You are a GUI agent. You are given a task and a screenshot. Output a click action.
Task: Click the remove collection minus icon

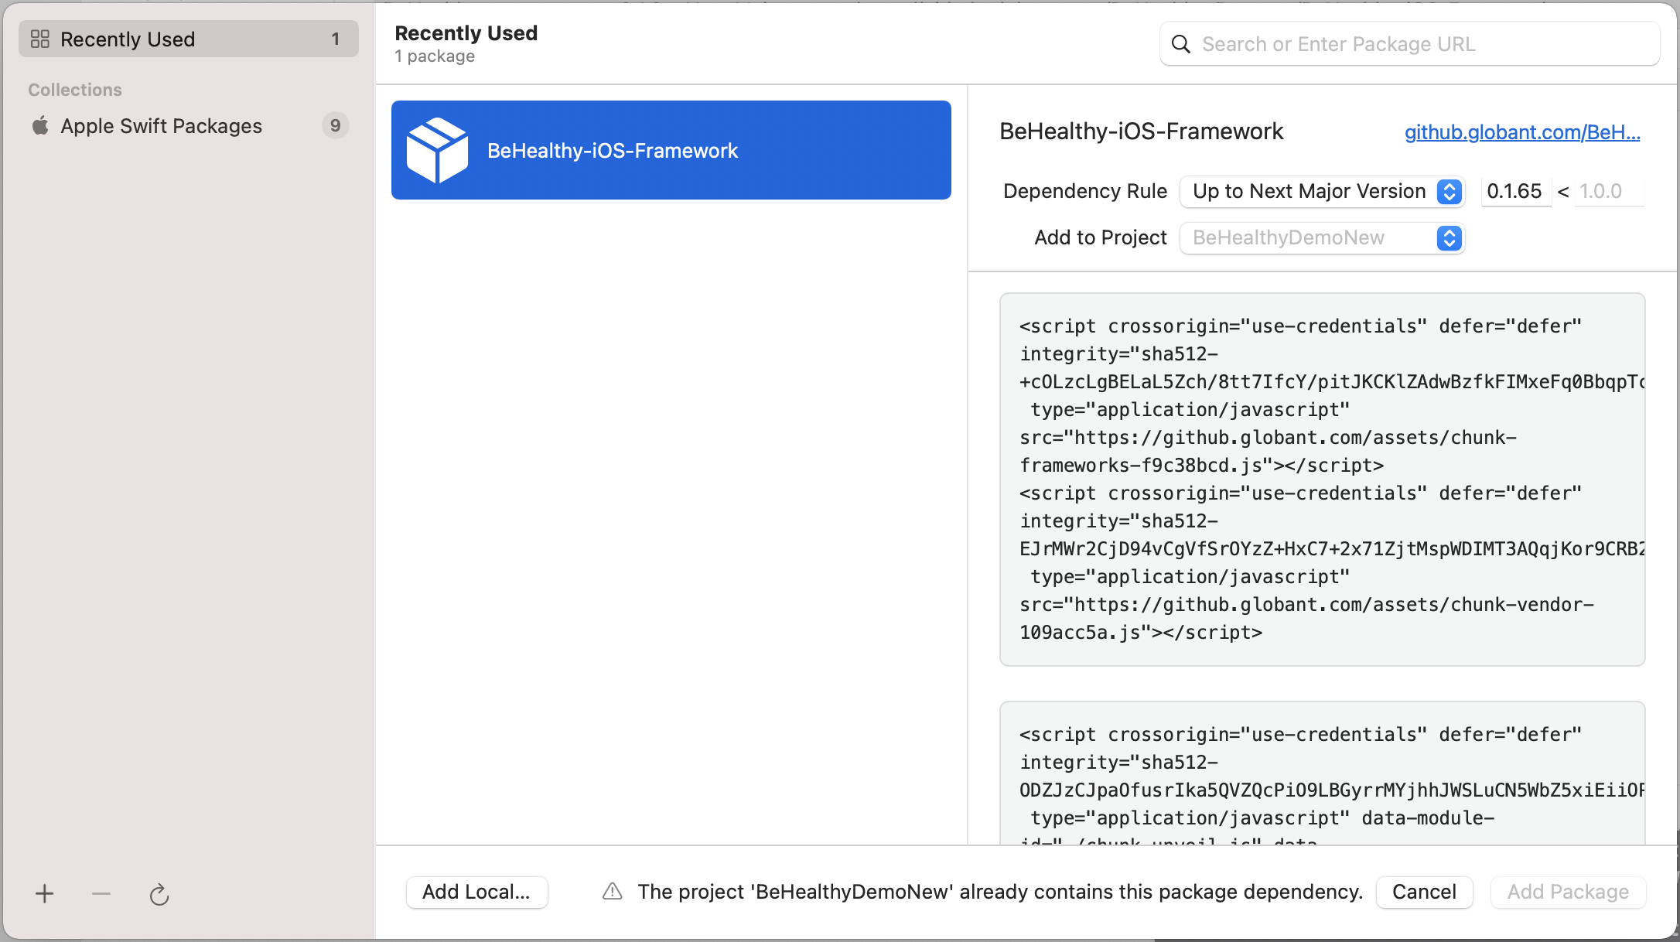(x=101, y=893)
